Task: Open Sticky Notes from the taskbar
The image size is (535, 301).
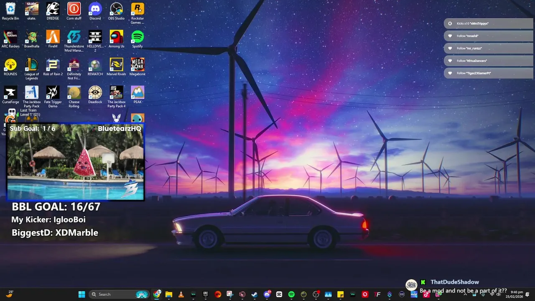Action: [340, 294]
